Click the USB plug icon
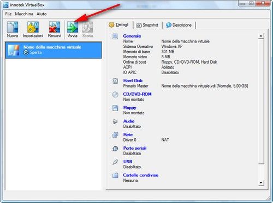This screenshot has height=203, width=273. pyautogui.click(x=115, y=162)
